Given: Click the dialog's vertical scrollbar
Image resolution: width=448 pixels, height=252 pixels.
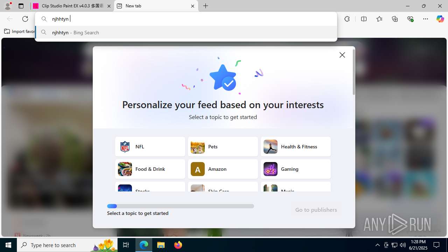Looking at the screenshot, I should pos(354,72).
